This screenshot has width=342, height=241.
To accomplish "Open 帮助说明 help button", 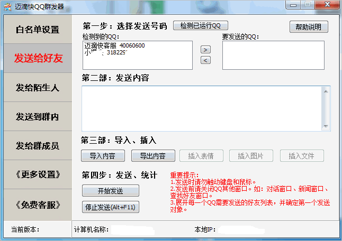I will pos(309,27).
